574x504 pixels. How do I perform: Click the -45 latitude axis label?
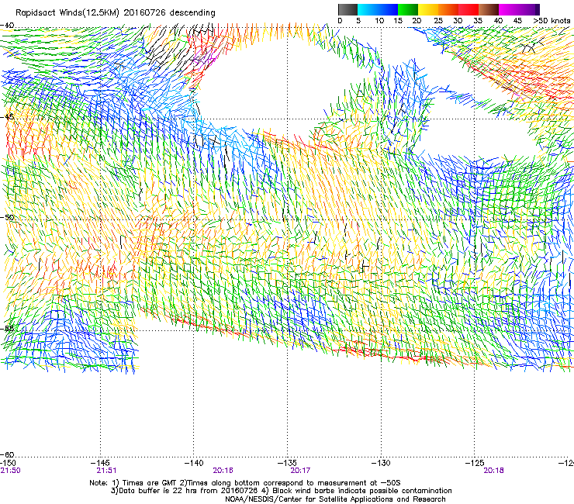7,117
